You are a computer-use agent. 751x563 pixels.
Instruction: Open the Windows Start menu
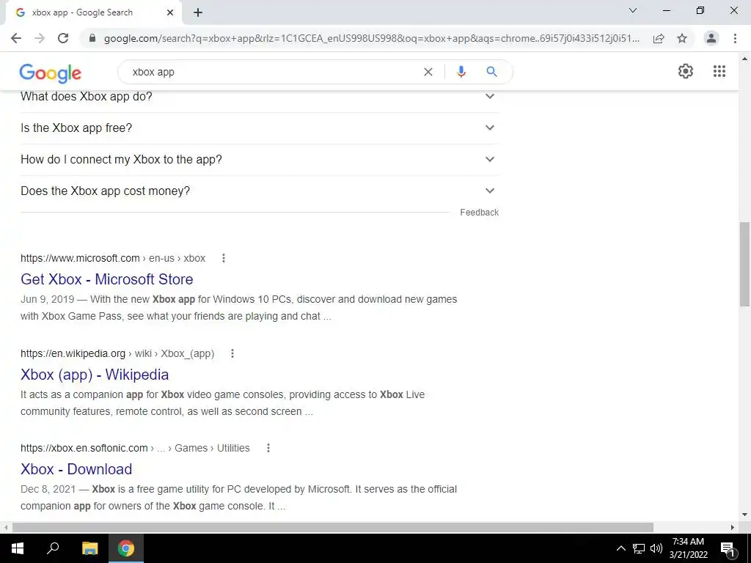(18, 548)
